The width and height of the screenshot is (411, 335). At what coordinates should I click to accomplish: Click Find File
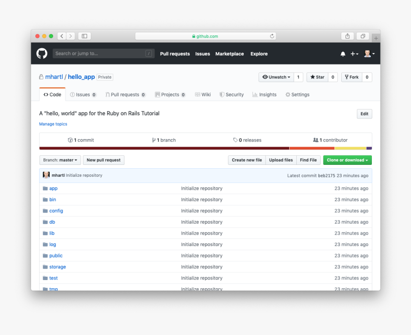pos(308,160)
